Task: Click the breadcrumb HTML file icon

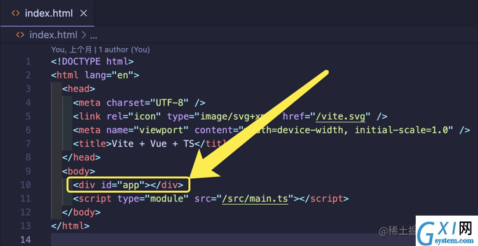Action: click(20, 35)
